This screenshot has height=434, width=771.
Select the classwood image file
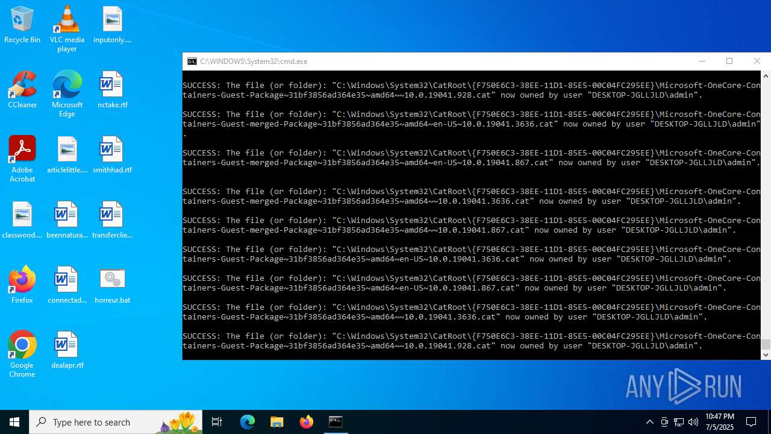coord(22,221)
